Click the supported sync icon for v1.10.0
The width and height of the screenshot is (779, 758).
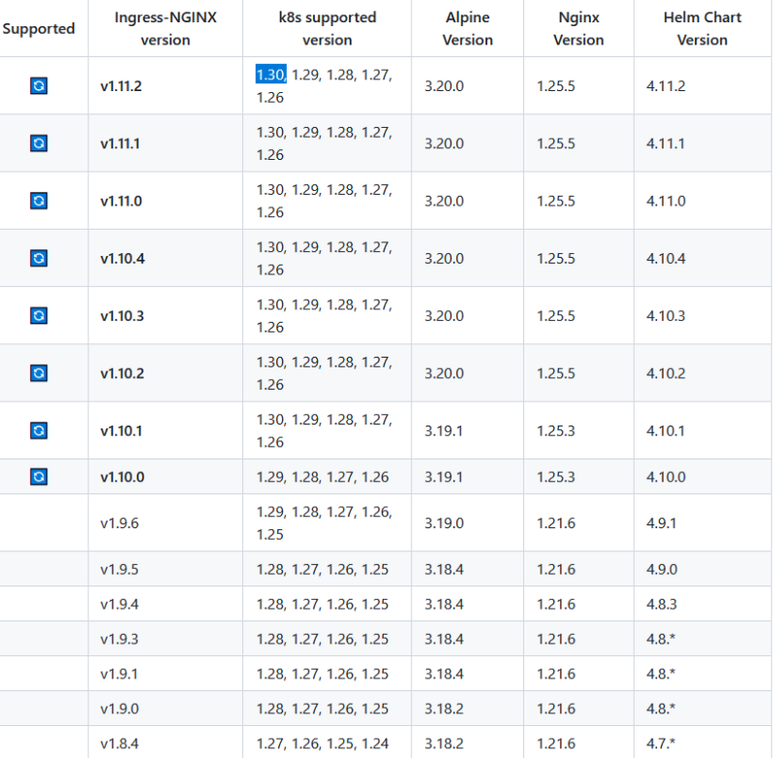[39, 477]
